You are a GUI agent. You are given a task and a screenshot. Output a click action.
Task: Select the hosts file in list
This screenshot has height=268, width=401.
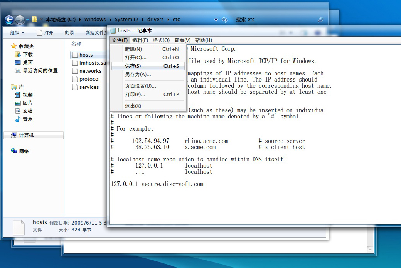pyautogui.click(x=88, y=55)
